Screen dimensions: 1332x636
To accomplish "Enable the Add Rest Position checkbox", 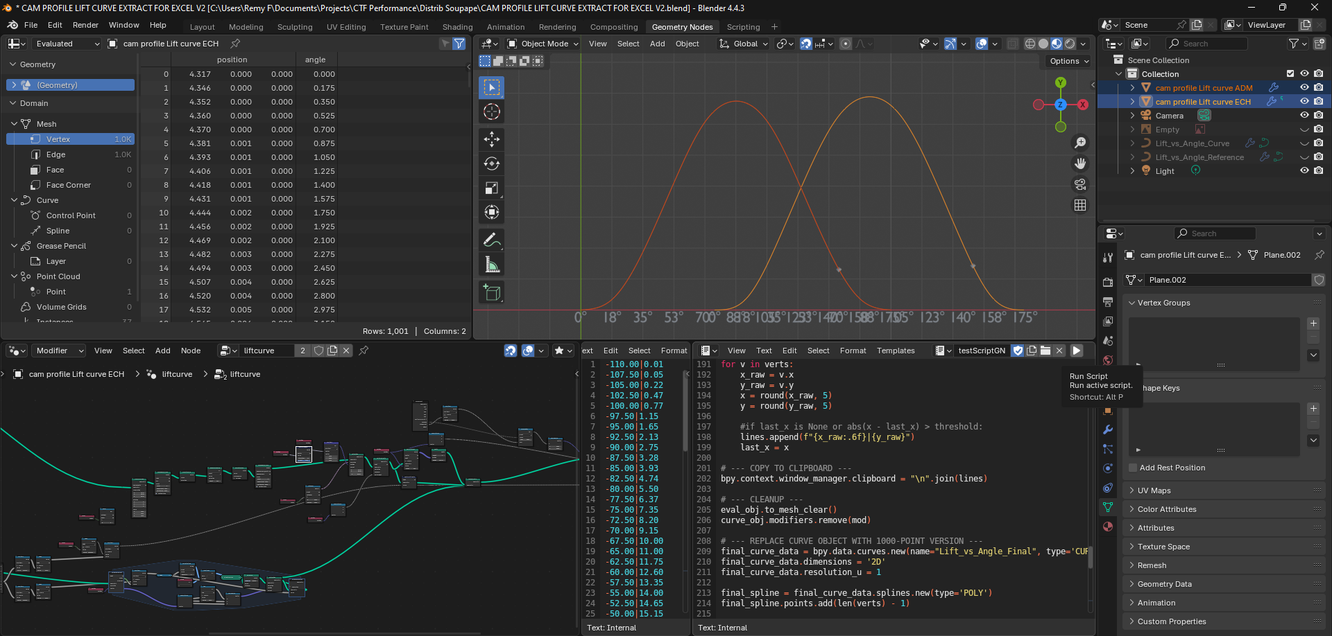I will pyautogui.click(x=1133, y=468).
